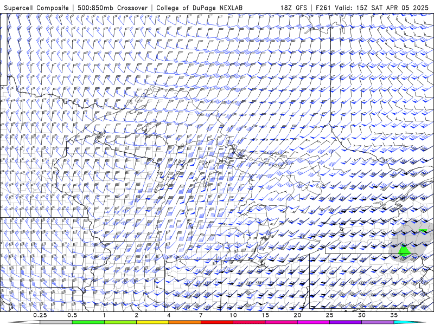
Task: Click the 0.25 legend value
Action: coord(40,315)
